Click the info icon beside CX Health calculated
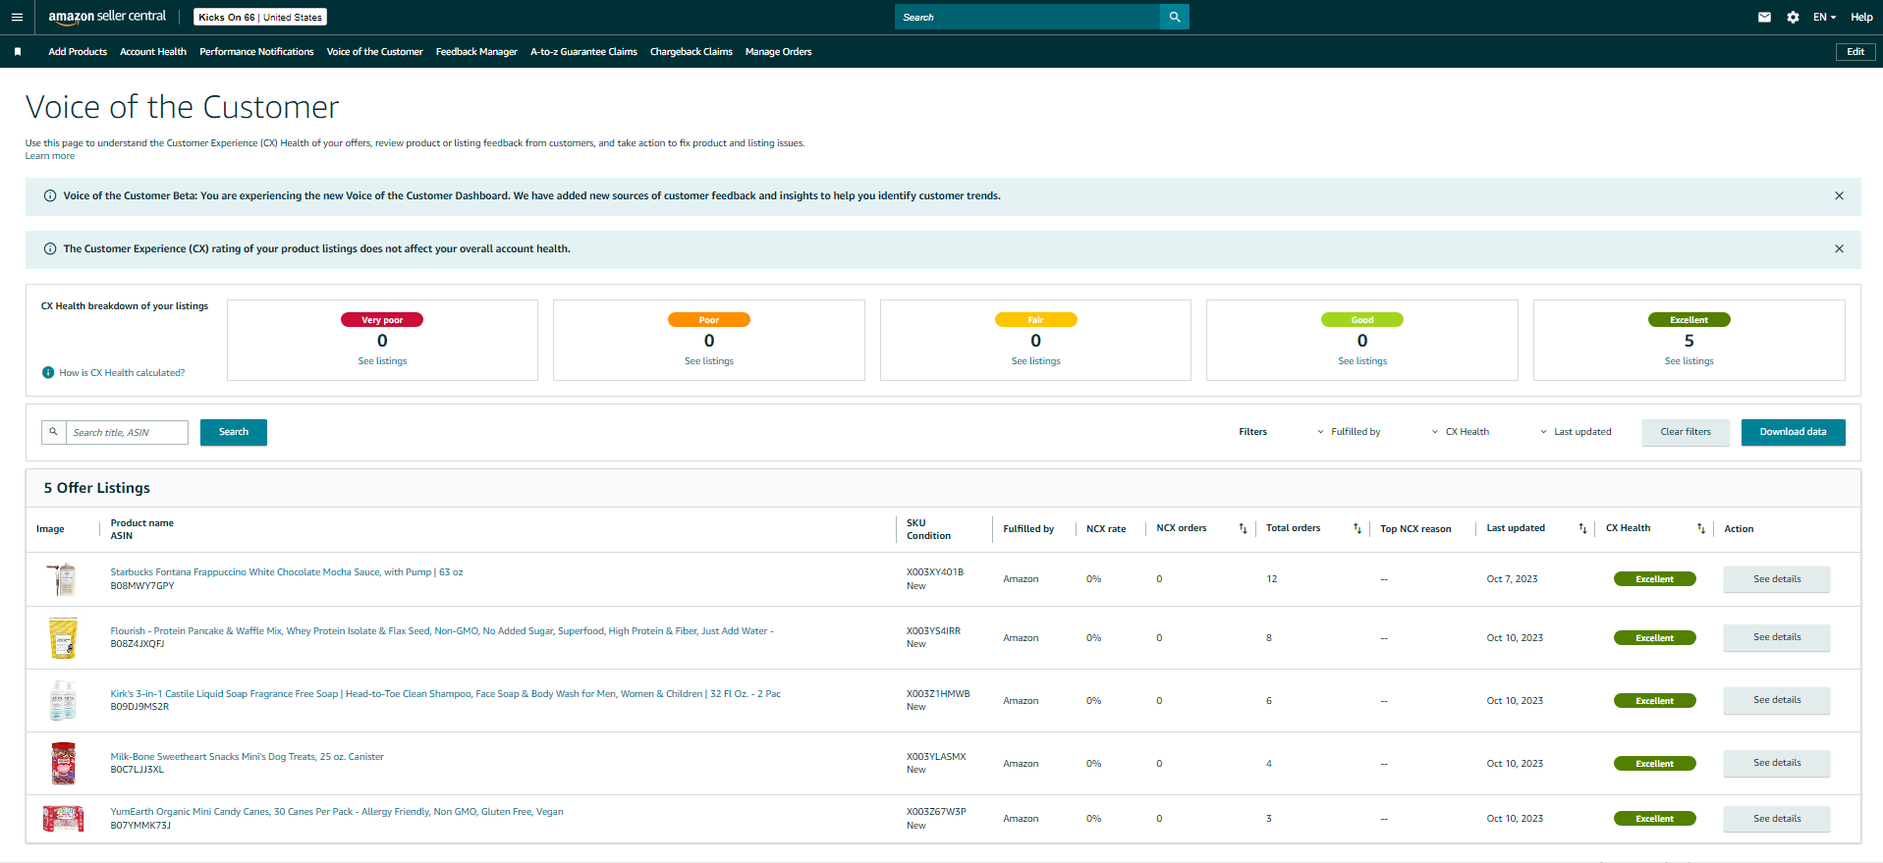This screenshot has height=863, width=1883. point(48,373)
